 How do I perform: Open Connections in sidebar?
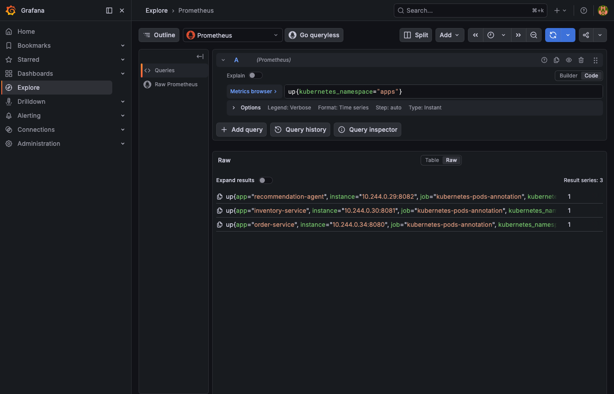click(x=36, y=130)
